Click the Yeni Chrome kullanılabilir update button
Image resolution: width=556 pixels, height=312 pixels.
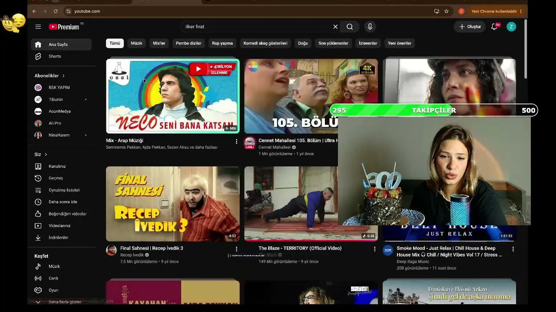coord(496,11)
